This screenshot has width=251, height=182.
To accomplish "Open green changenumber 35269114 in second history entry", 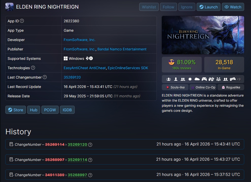I will [77, 160].
